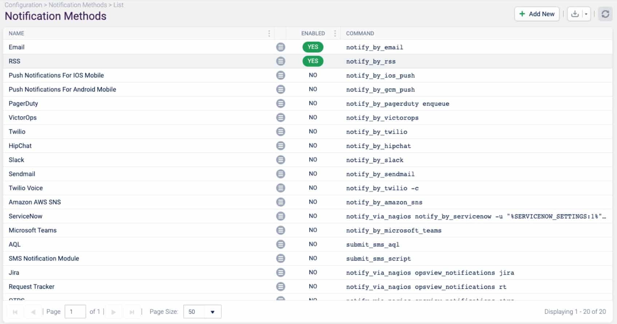Click the notify_by_pagerduty enqueue command
Screen dimensions: 617x324
pyautogui.click(x=398, y=104)
